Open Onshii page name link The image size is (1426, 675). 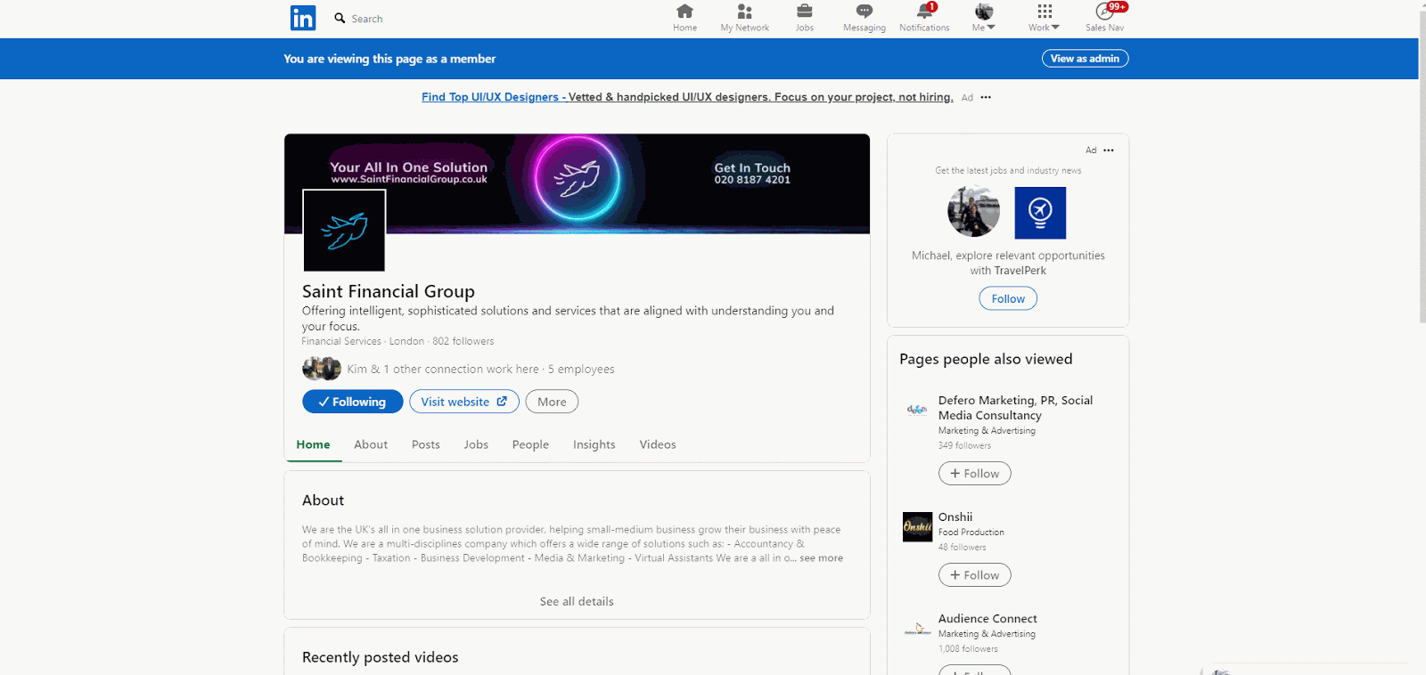pyautogui.click(x=955, y=516)
